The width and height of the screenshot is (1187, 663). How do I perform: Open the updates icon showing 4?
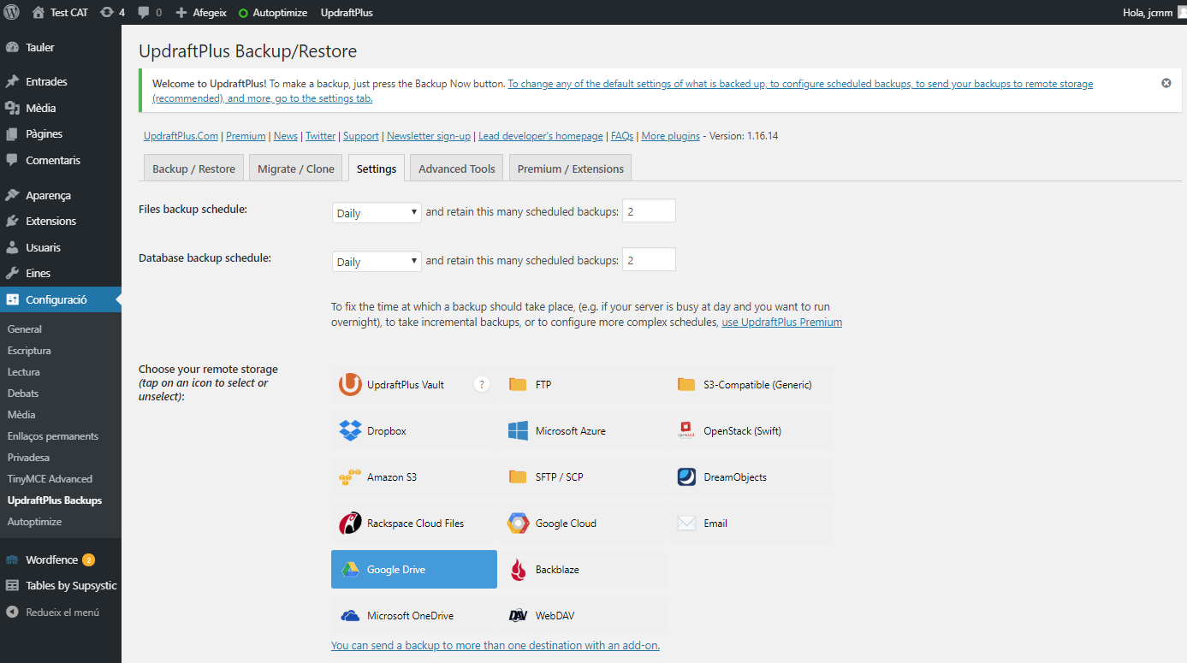coord(107,13)
